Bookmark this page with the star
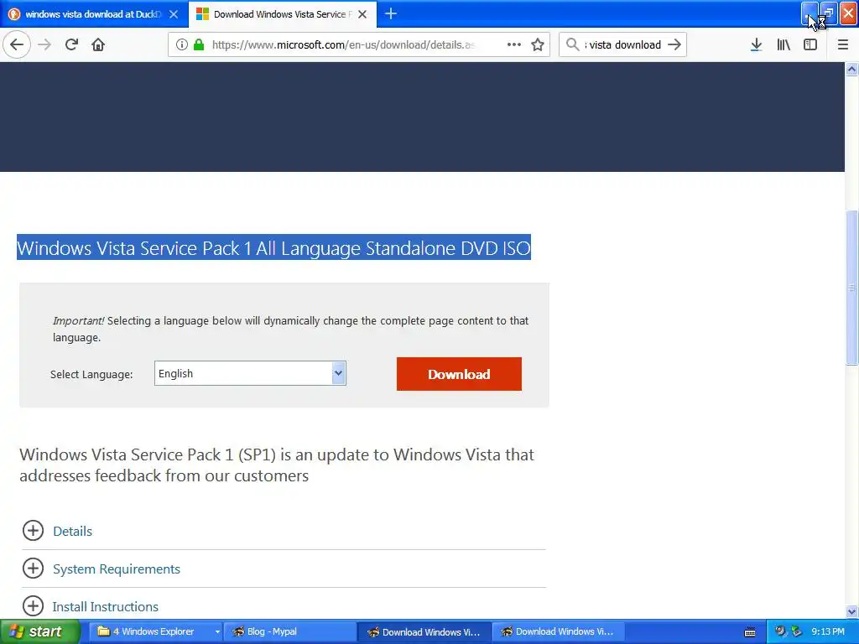 point(538,44)
